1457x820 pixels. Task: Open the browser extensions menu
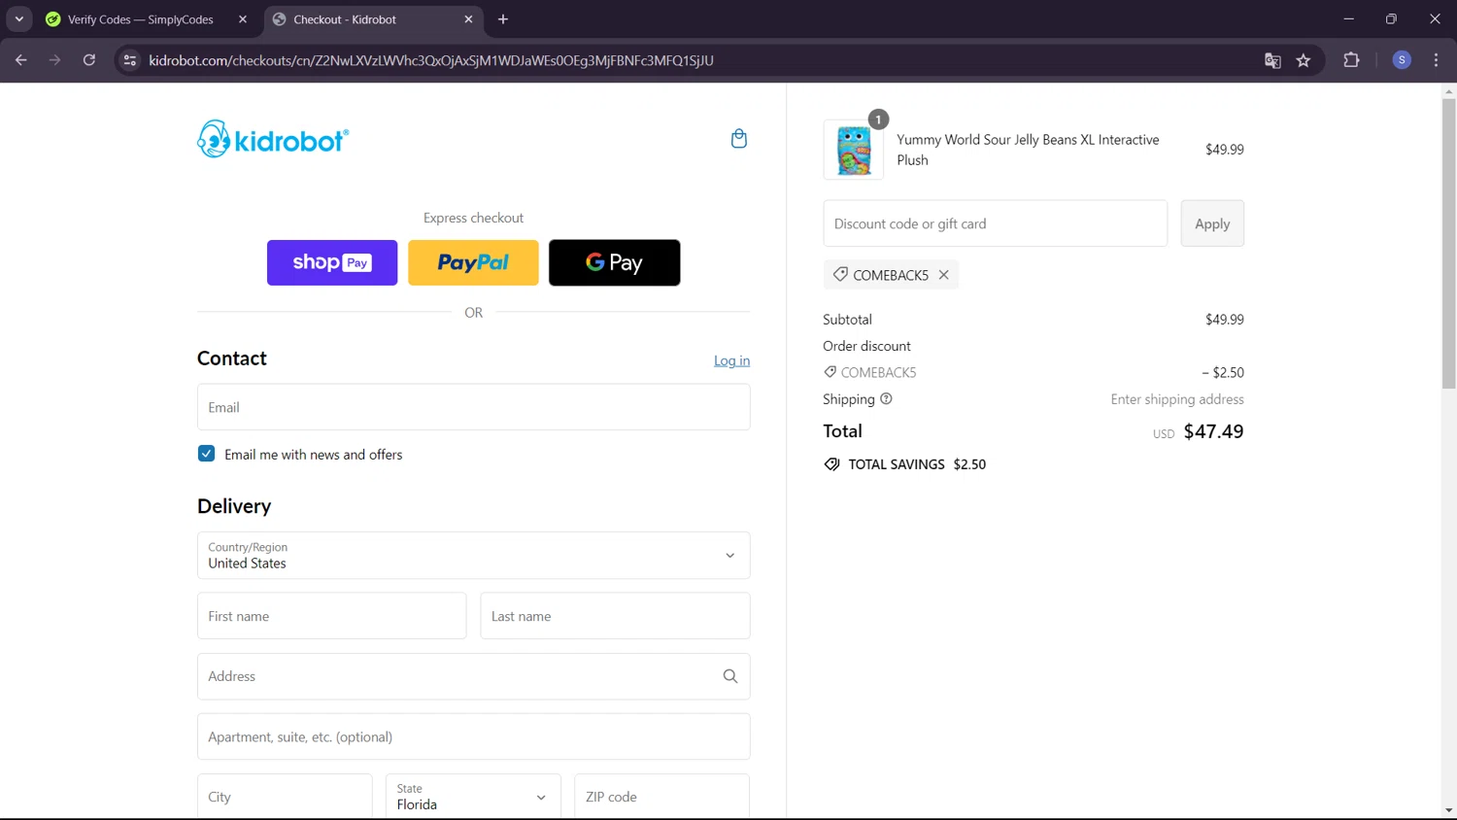[x=1351, y=60]
